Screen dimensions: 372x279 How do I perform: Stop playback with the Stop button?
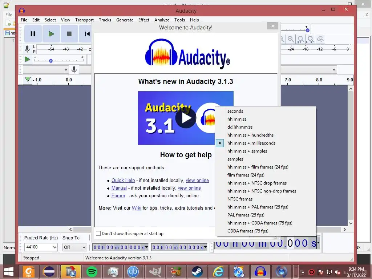click(69, 34)
